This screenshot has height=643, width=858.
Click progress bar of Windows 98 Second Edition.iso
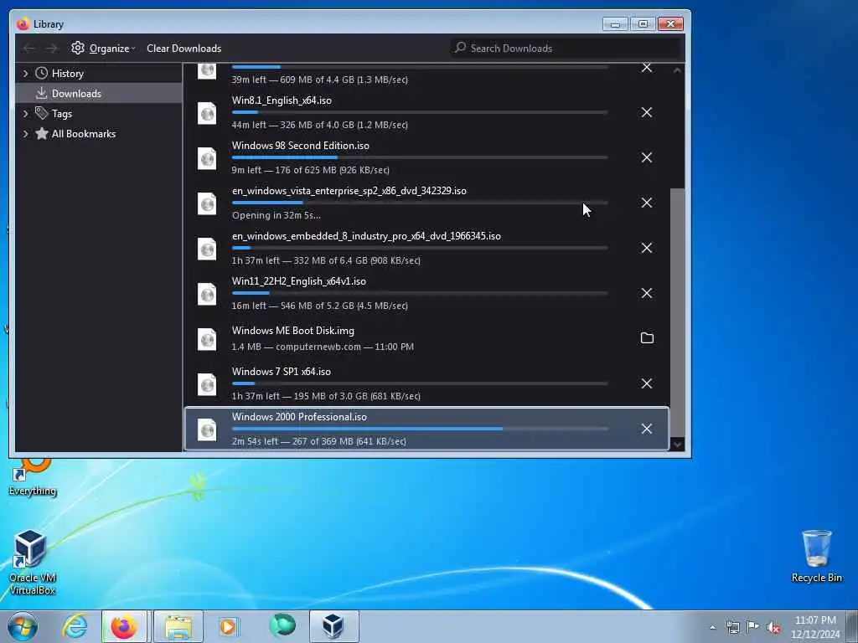tap(420, 157)
